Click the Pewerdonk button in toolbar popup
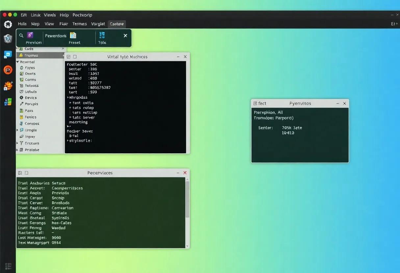Image resolution: width=400 pixels, height=273 pixels. pyautogui.click(x=56, y=36)
